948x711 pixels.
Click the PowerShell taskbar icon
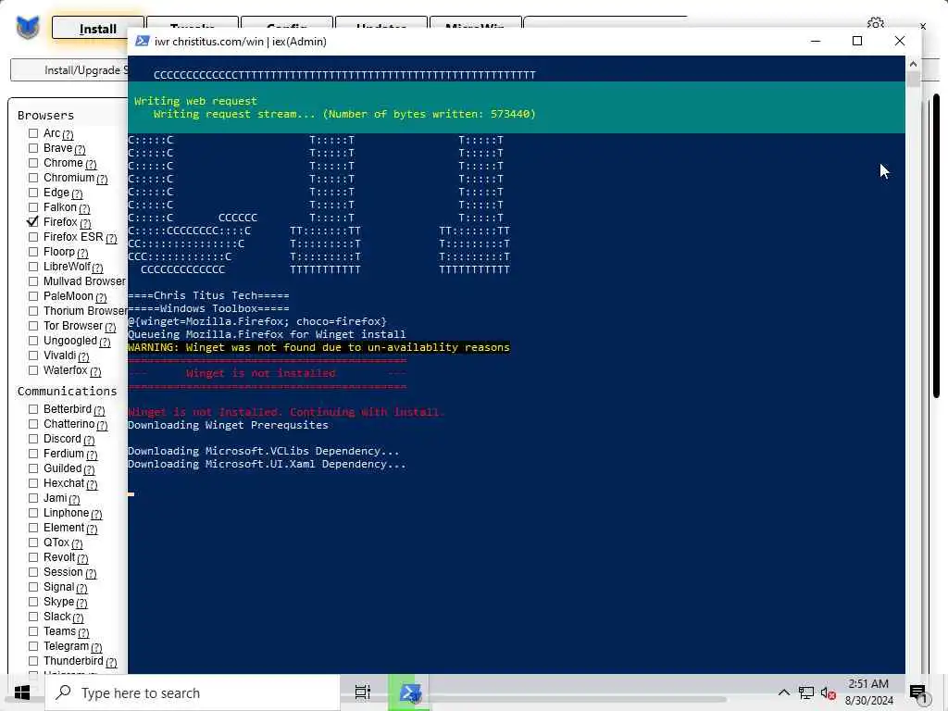coord(409,692)
